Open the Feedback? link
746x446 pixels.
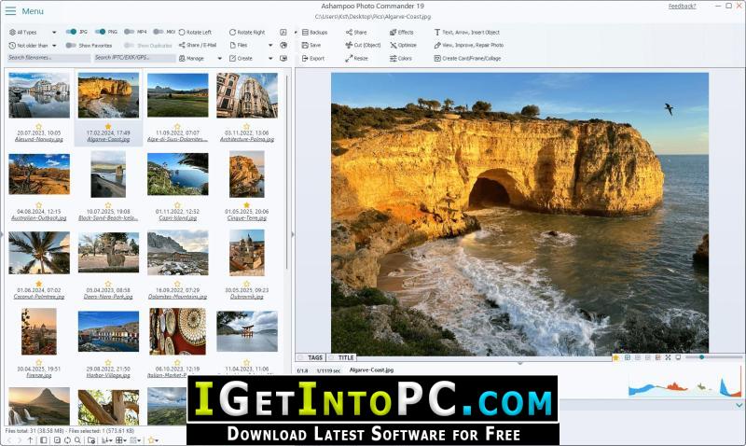(682, 7)
